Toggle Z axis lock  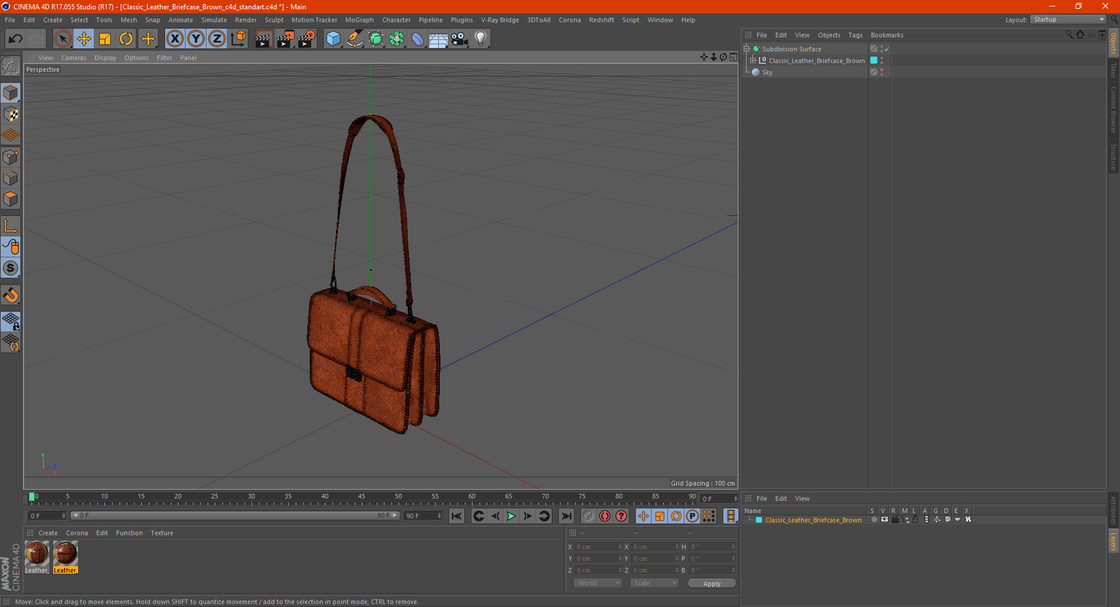(x=217, y=39)
